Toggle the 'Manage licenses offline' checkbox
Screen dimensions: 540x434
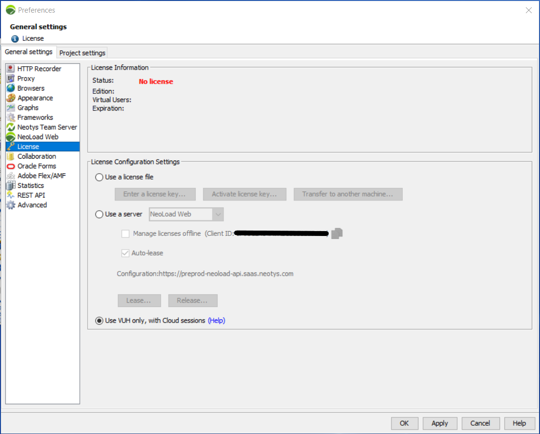[125, 234]
